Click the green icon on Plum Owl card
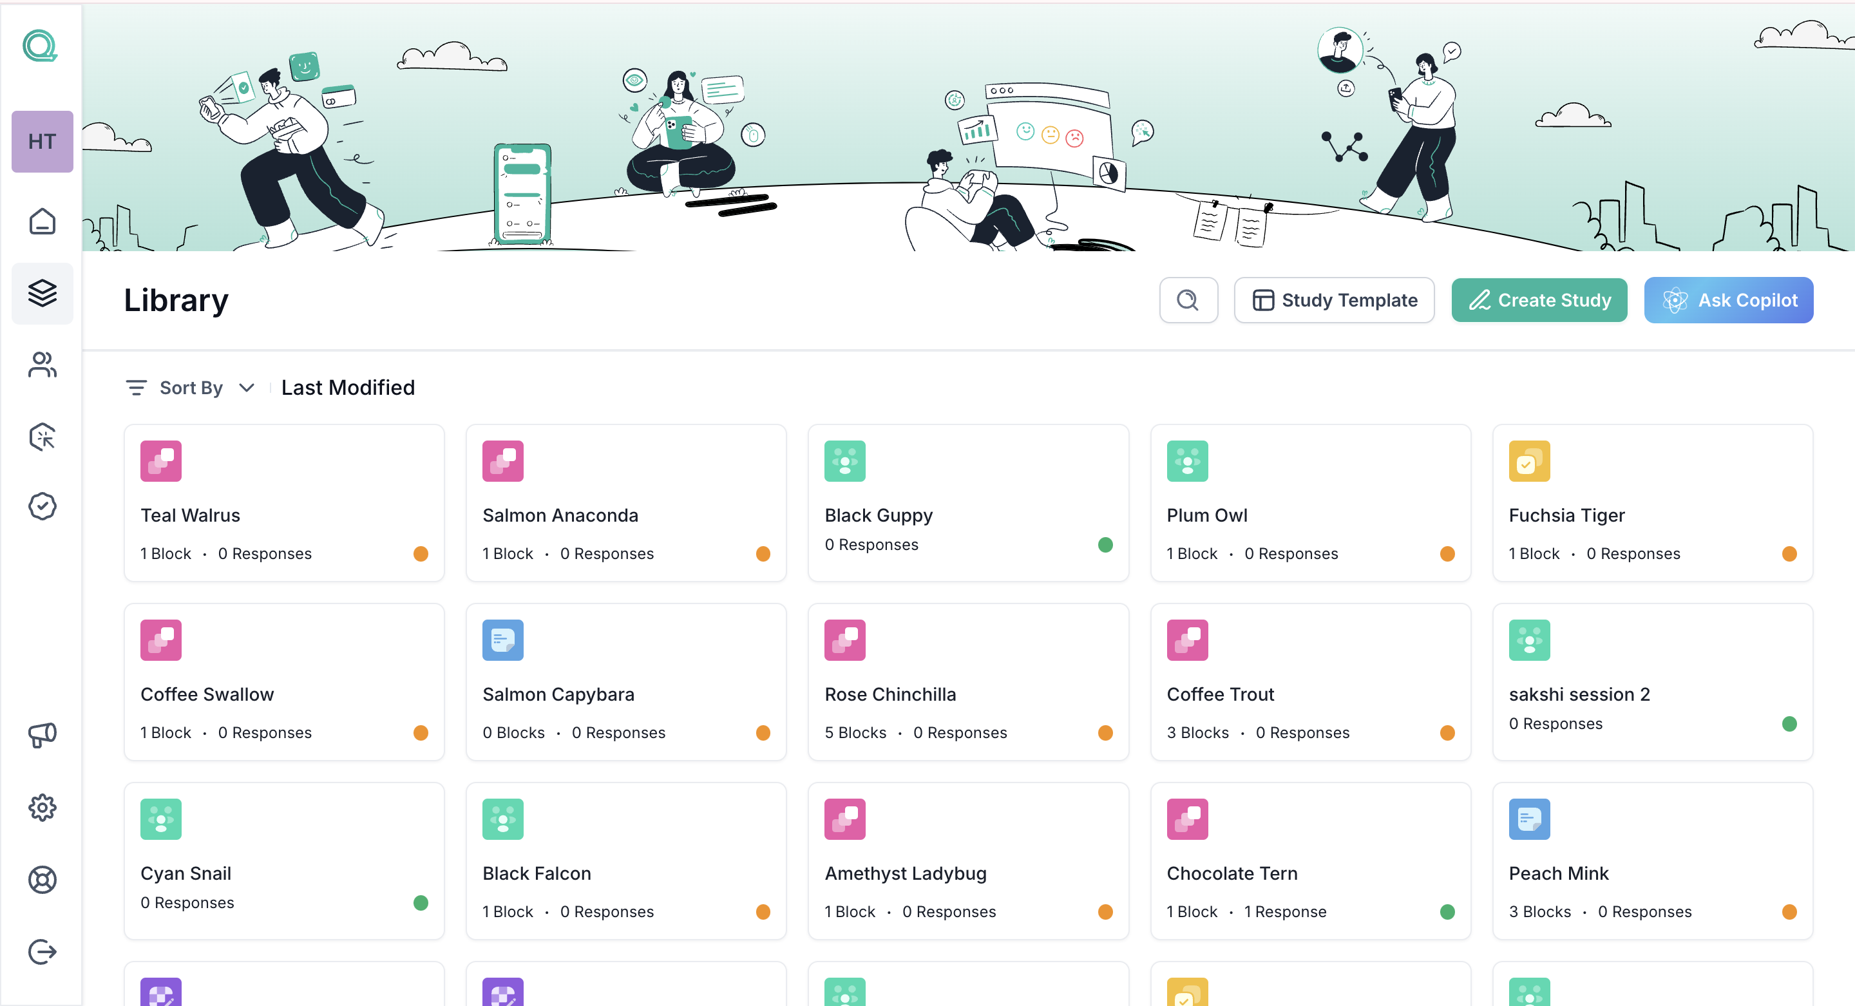Screen dimensions: 1855x1006 [x=1186, y=461]
